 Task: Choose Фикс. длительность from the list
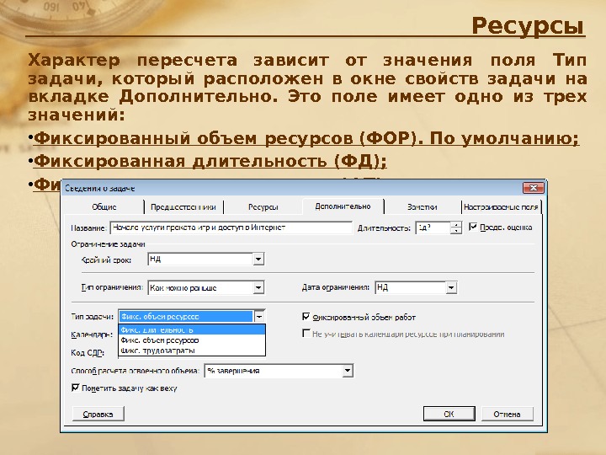pyautogui.click(x=192, y=329)
